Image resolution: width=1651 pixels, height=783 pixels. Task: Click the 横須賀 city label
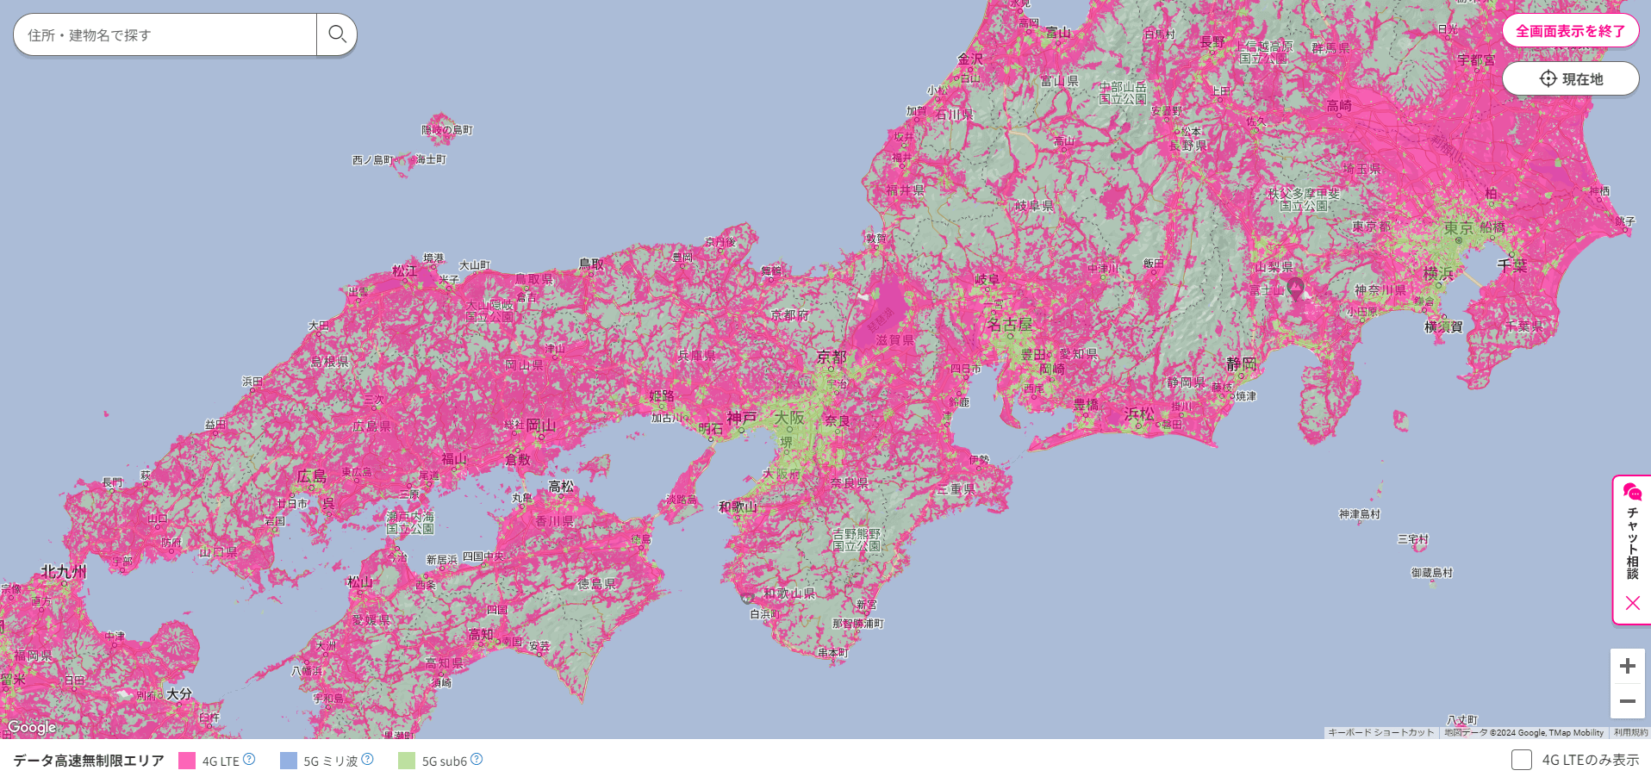pos(1443,327)
